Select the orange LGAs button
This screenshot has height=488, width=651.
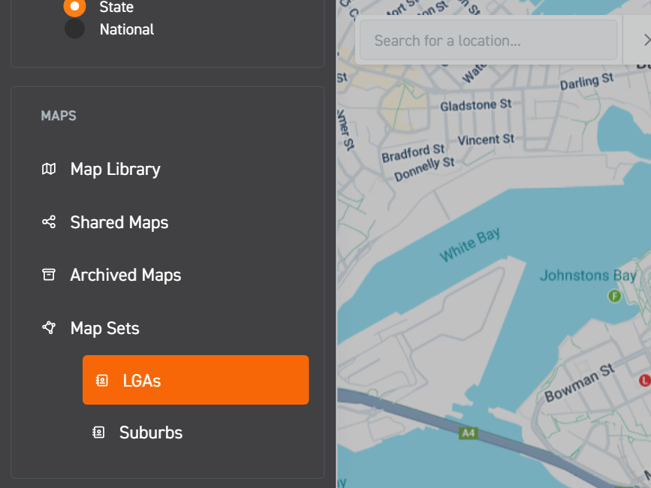tap(195, 380)
